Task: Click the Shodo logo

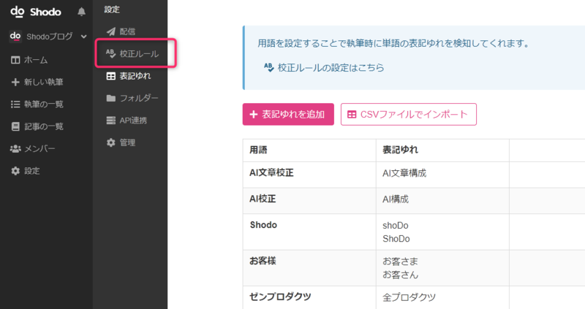Action: [35, 12]
